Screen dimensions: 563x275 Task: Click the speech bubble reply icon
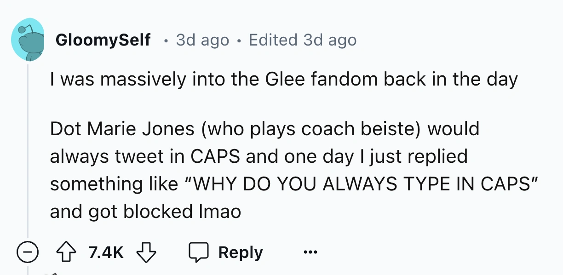[199, 252]
